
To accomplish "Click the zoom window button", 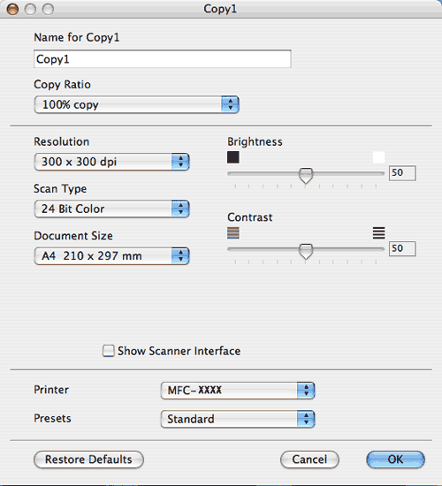I will [x=48, y=10].
